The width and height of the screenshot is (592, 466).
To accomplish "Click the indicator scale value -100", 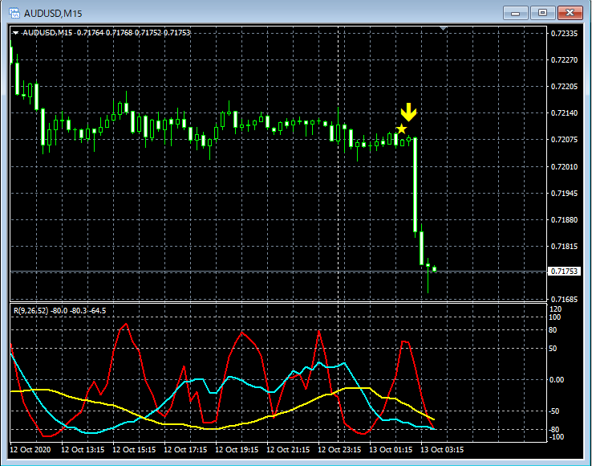I will pos(555,437).
